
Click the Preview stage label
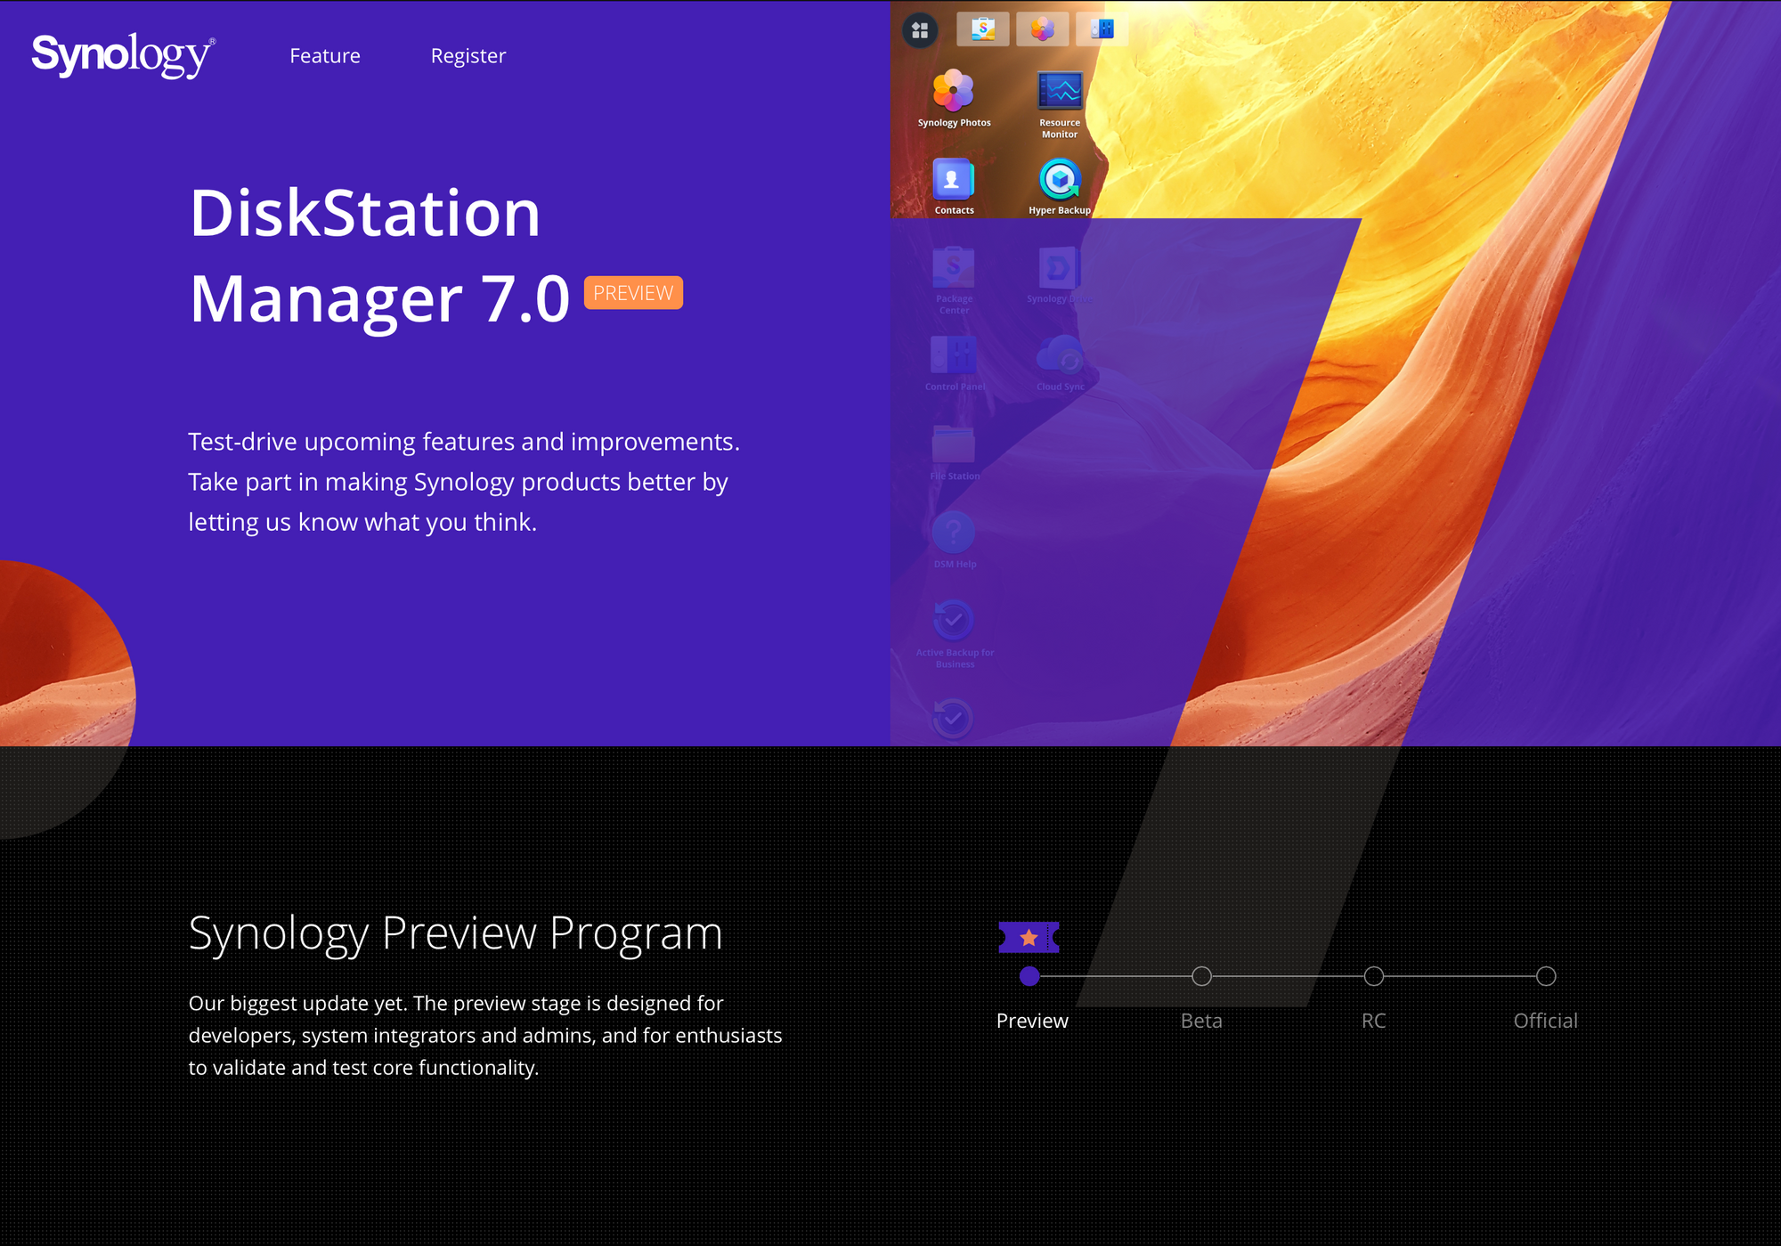[1032, 1021]
